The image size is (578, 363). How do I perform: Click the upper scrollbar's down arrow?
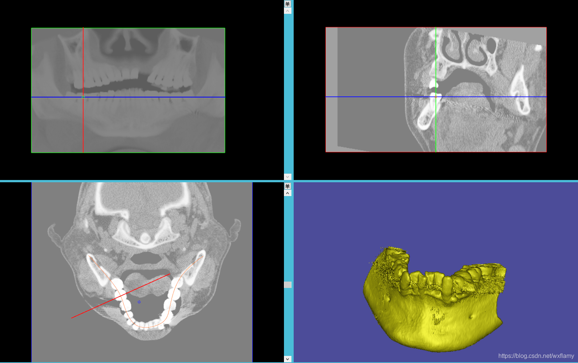(287, 177)
